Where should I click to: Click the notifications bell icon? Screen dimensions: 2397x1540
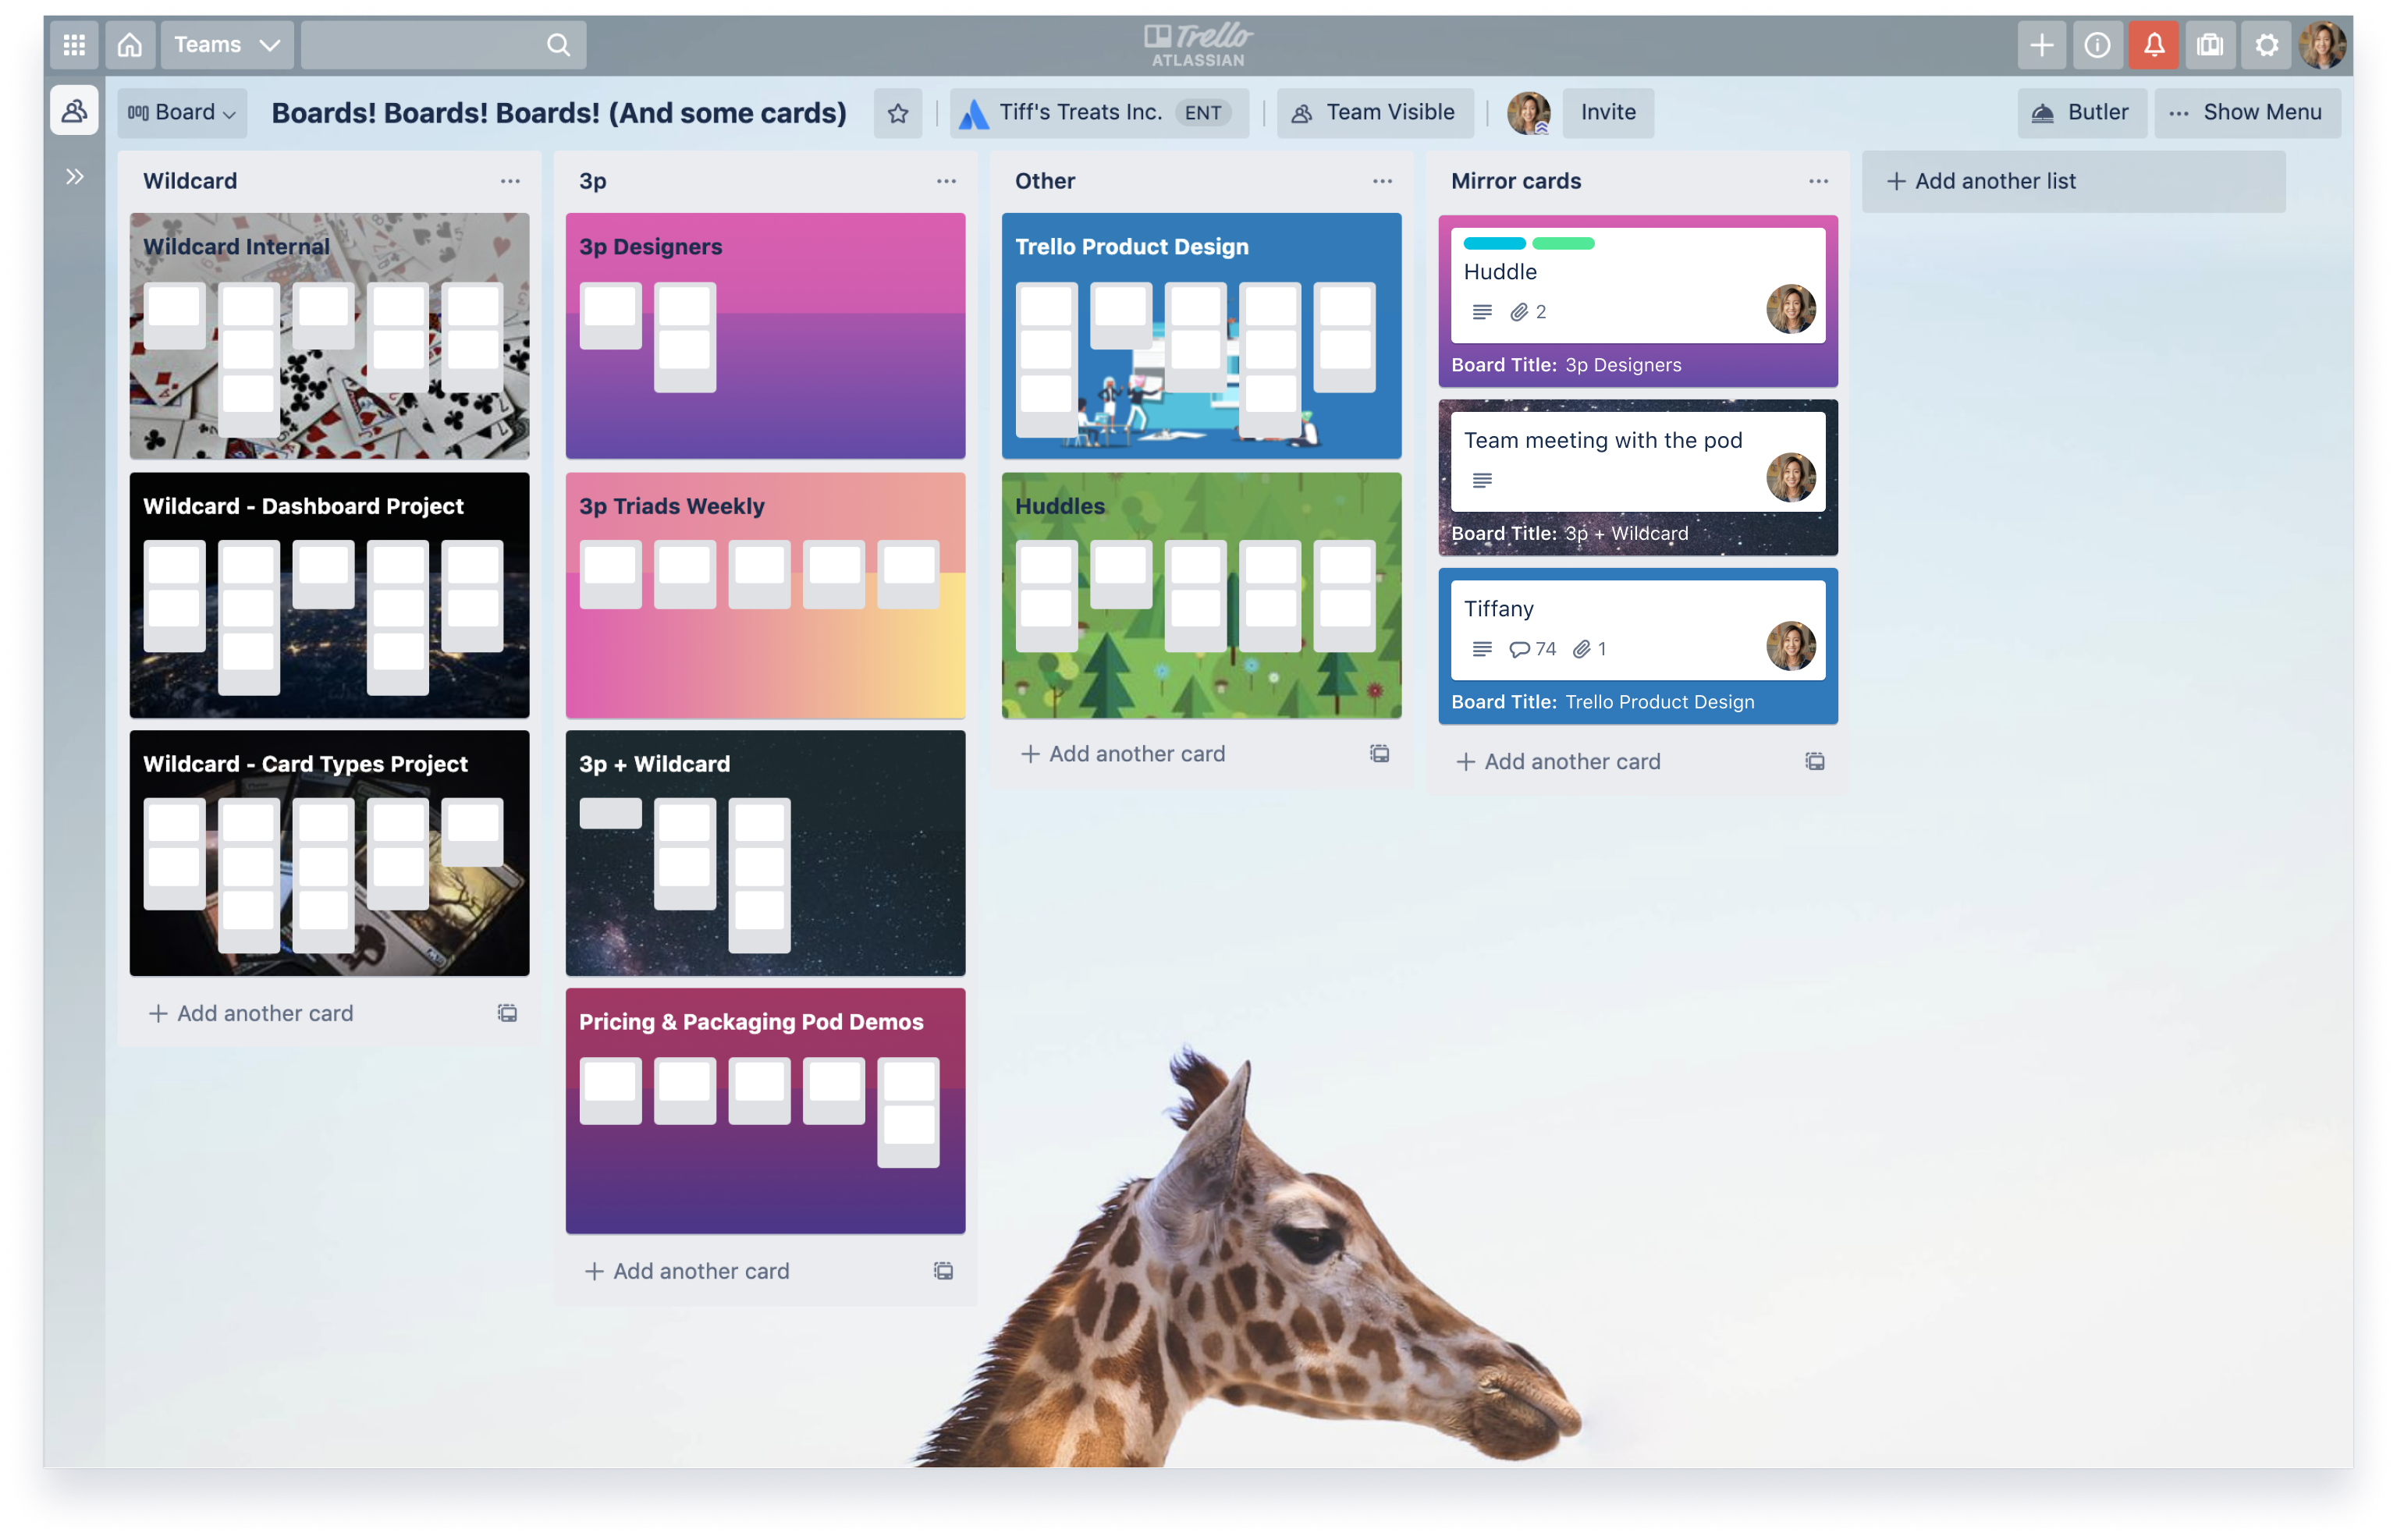(x=2153, y=44)
